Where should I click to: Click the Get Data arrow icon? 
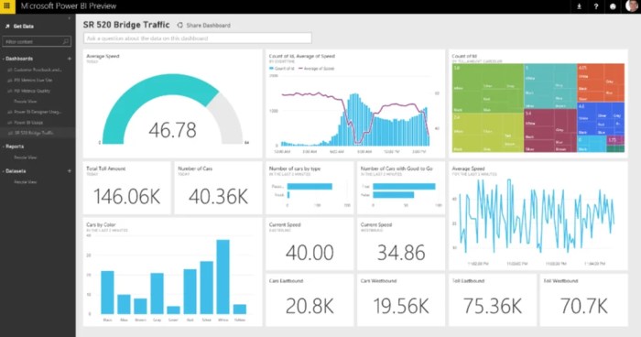tap(7, 27)
